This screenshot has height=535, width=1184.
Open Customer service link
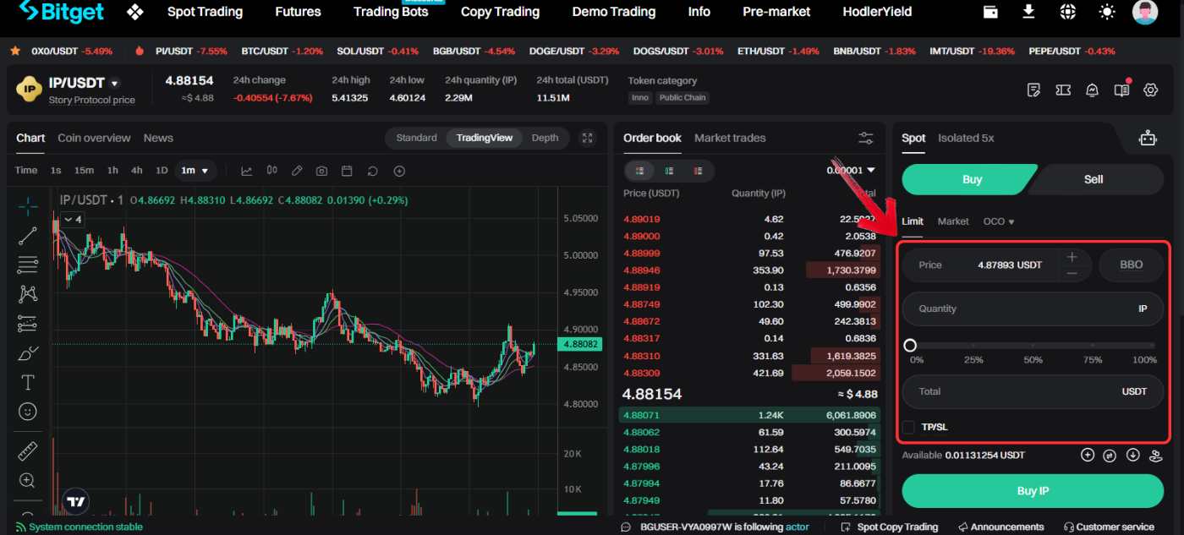tap(1109, 527)
